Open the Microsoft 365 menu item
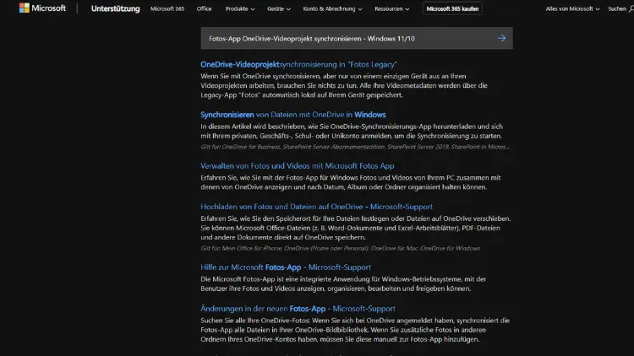 click(x=167, y=8)
